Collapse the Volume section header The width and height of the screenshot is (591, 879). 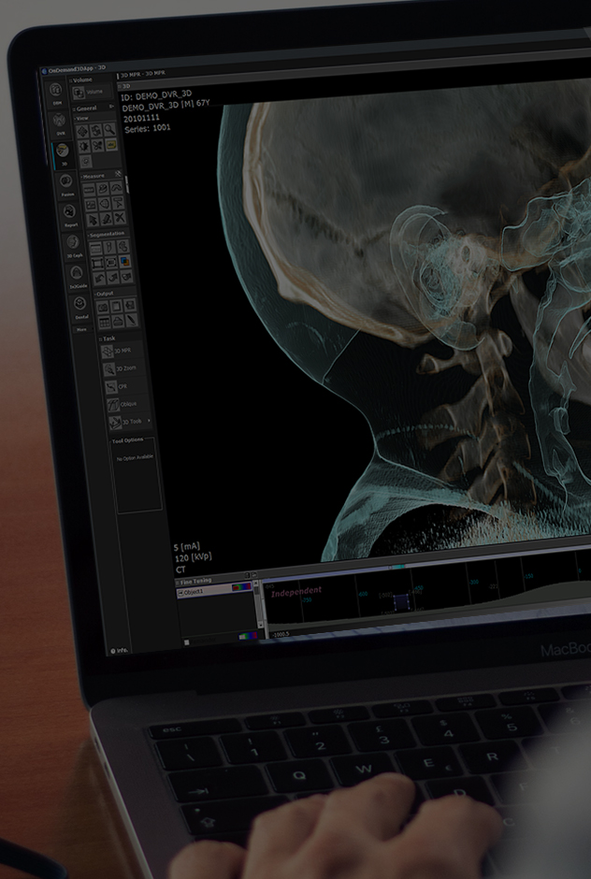(81, 80)
